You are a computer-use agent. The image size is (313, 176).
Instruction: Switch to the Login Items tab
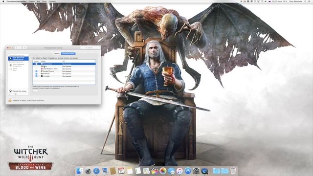[68, 53]
